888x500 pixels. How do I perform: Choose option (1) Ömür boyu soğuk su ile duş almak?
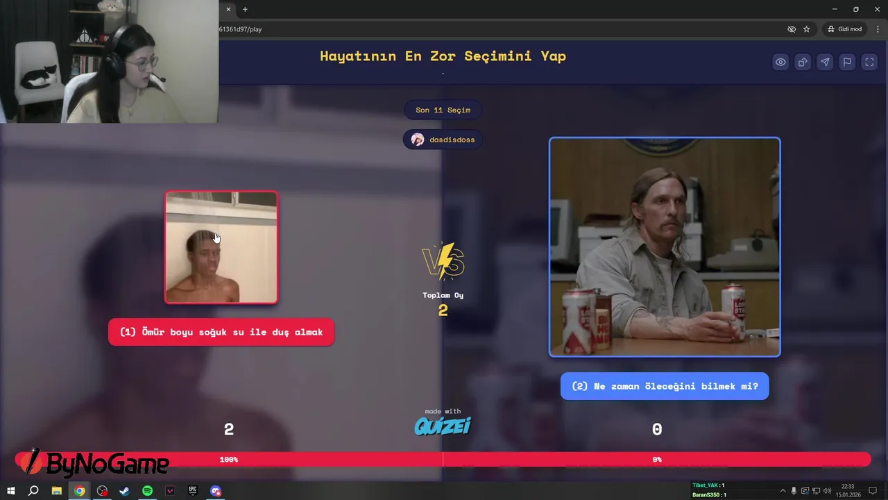pos(221,332)
